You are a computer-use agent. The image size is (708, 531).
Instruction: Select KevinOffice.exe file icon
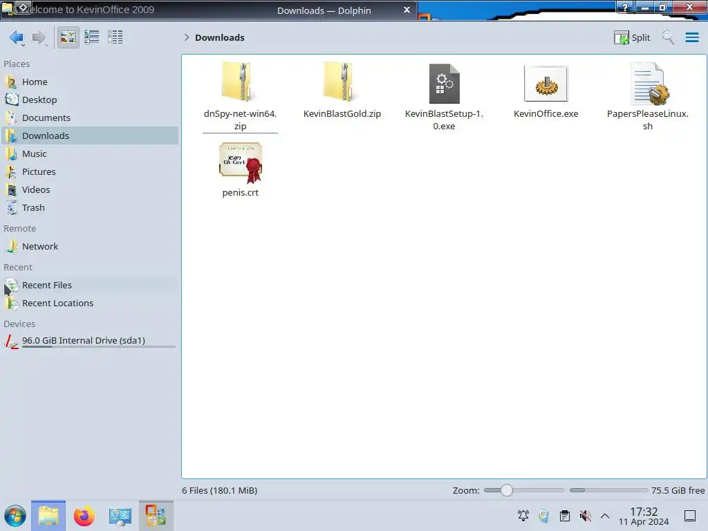pos(546,84)
